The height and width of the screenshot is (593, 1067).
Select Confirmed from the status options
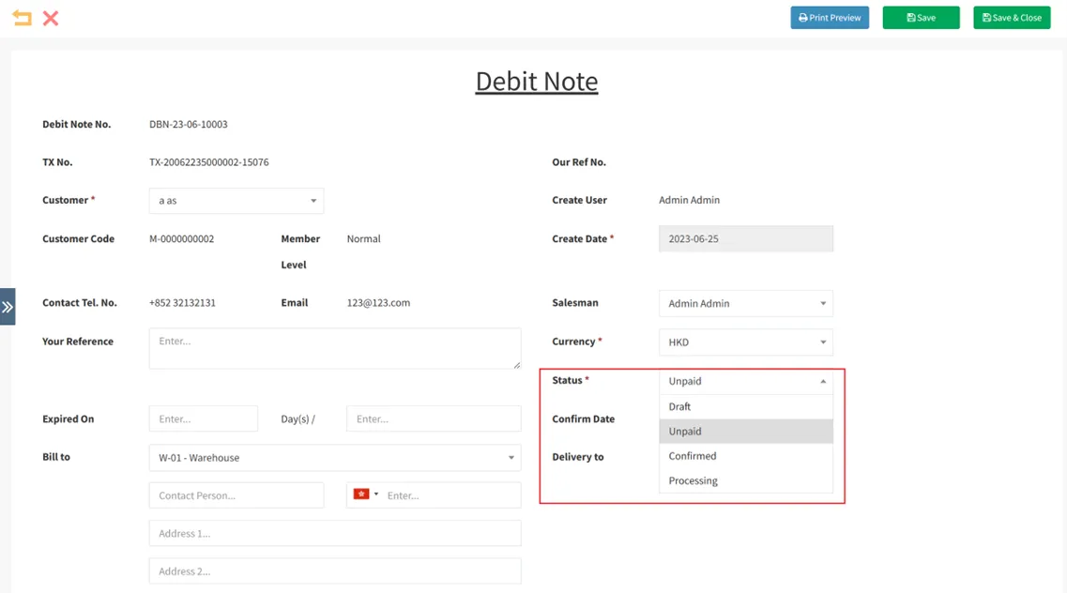746,455
